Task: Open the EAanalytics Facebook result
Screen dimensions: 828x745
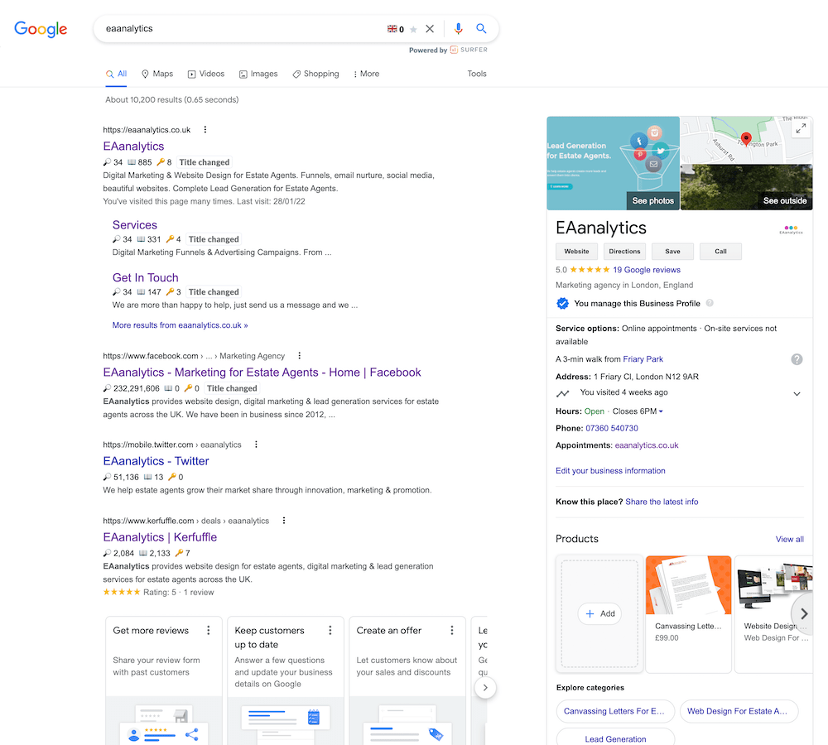Action: 262,372
